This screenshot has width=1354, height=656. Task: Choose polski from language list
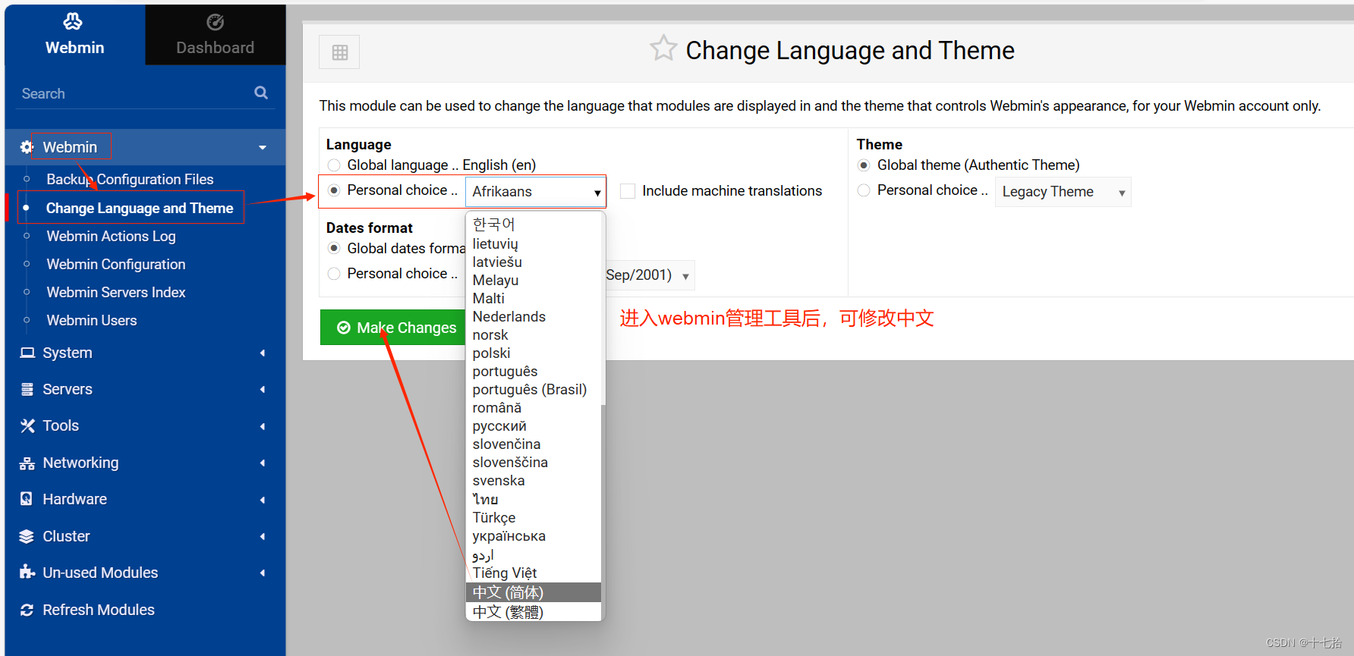point(533,353)
